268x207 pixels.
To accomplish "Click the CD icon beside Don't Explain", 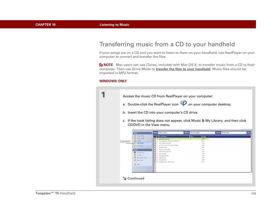I will click(155, 154).
